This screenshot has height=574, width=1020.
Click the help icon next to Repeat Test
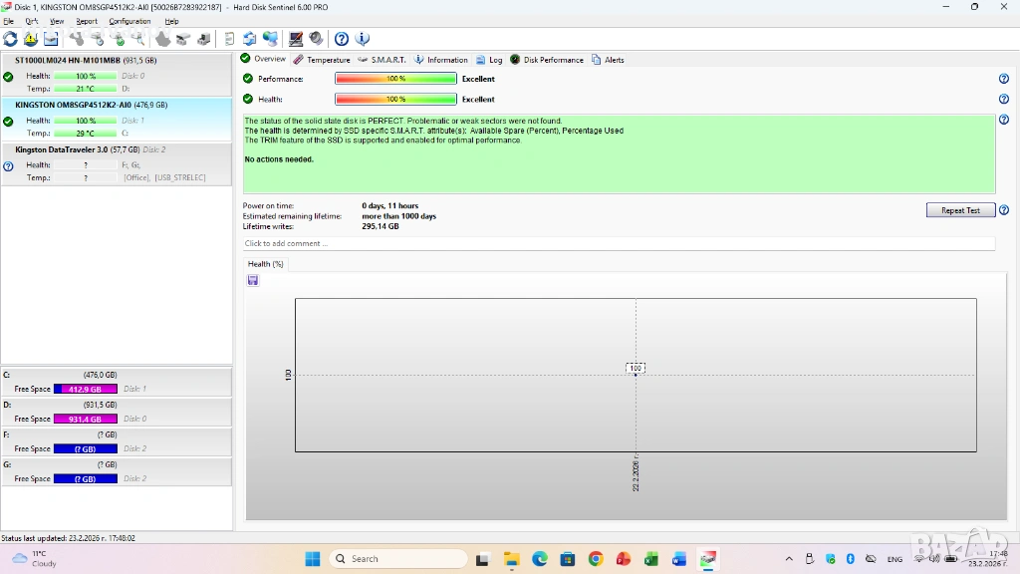click(x=1004, y=210)
